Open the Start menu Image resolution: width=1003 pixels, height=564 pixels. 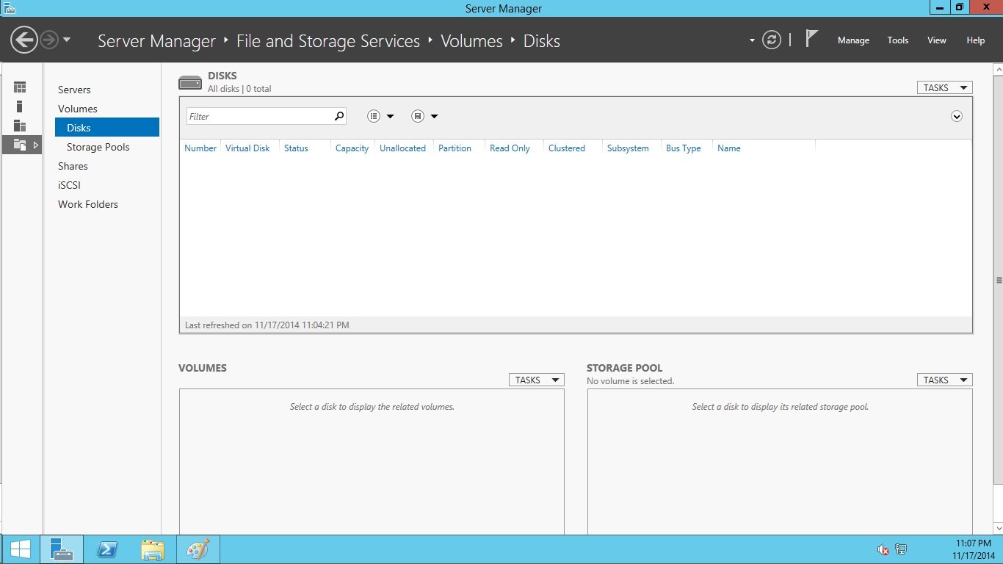click(21, 549)
